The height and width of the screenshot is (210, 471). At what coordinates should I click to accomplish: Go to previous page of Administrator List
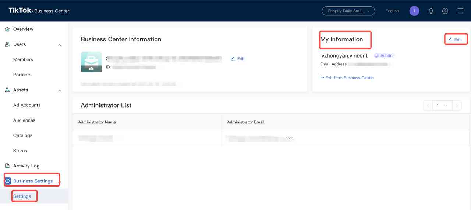(428, 105)
